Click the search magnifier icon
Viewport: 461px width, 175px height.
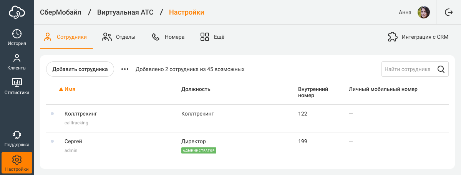[441, 69]
